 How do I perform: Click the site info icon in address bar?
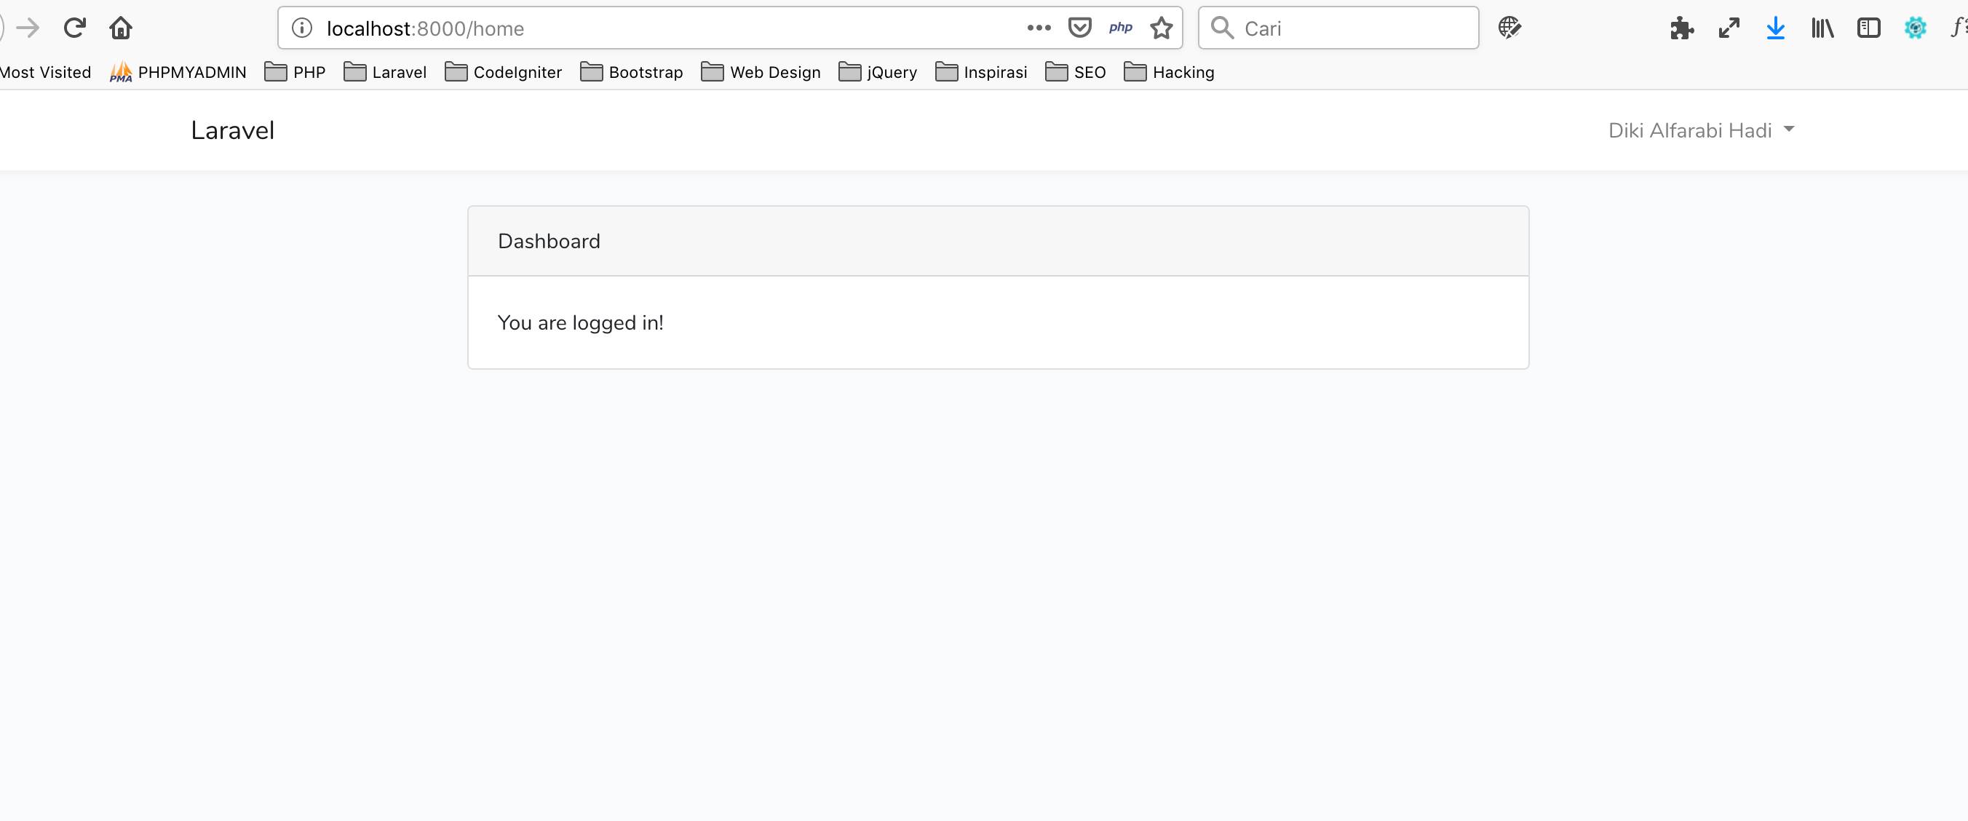click(301, 28)
